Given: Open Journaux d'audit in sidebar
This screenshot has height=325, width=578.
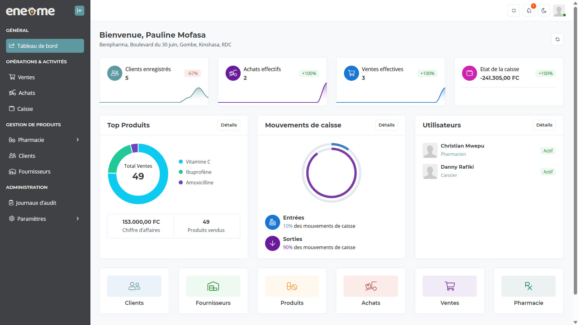Looking at the screenshot, I should point(36,203).
